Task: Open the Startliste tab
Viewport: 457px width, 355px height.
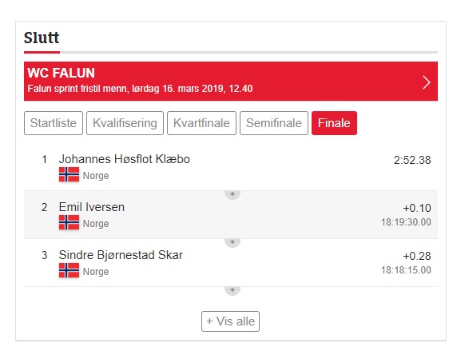Action: [x=54, y=123]
